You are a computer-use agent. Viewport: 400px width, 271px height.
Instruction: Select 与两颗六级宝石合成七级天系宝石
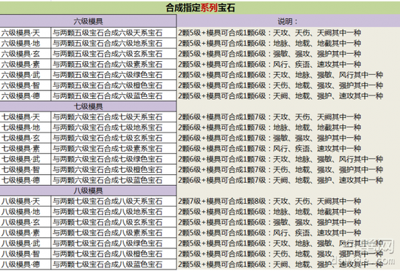(113, 117)
